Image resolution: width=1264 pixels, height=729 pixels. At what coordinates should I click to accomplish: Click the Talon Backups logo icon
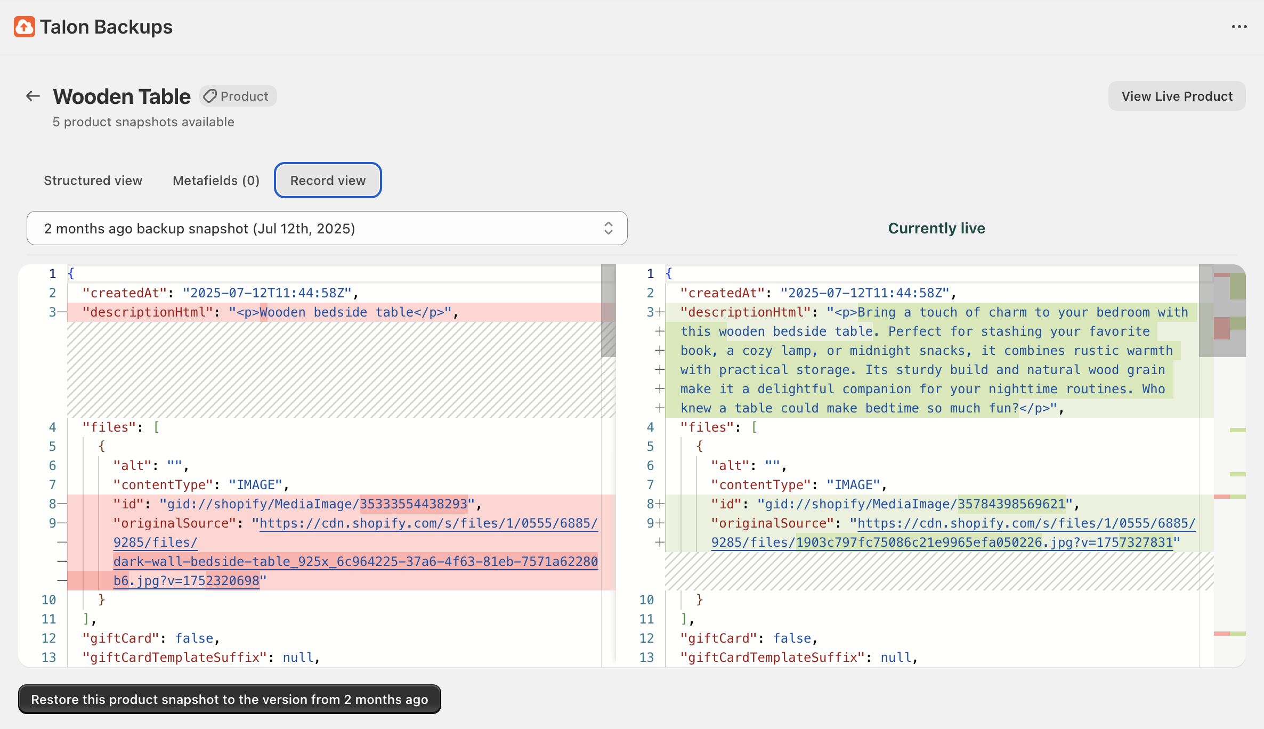[x=25, y=27]
